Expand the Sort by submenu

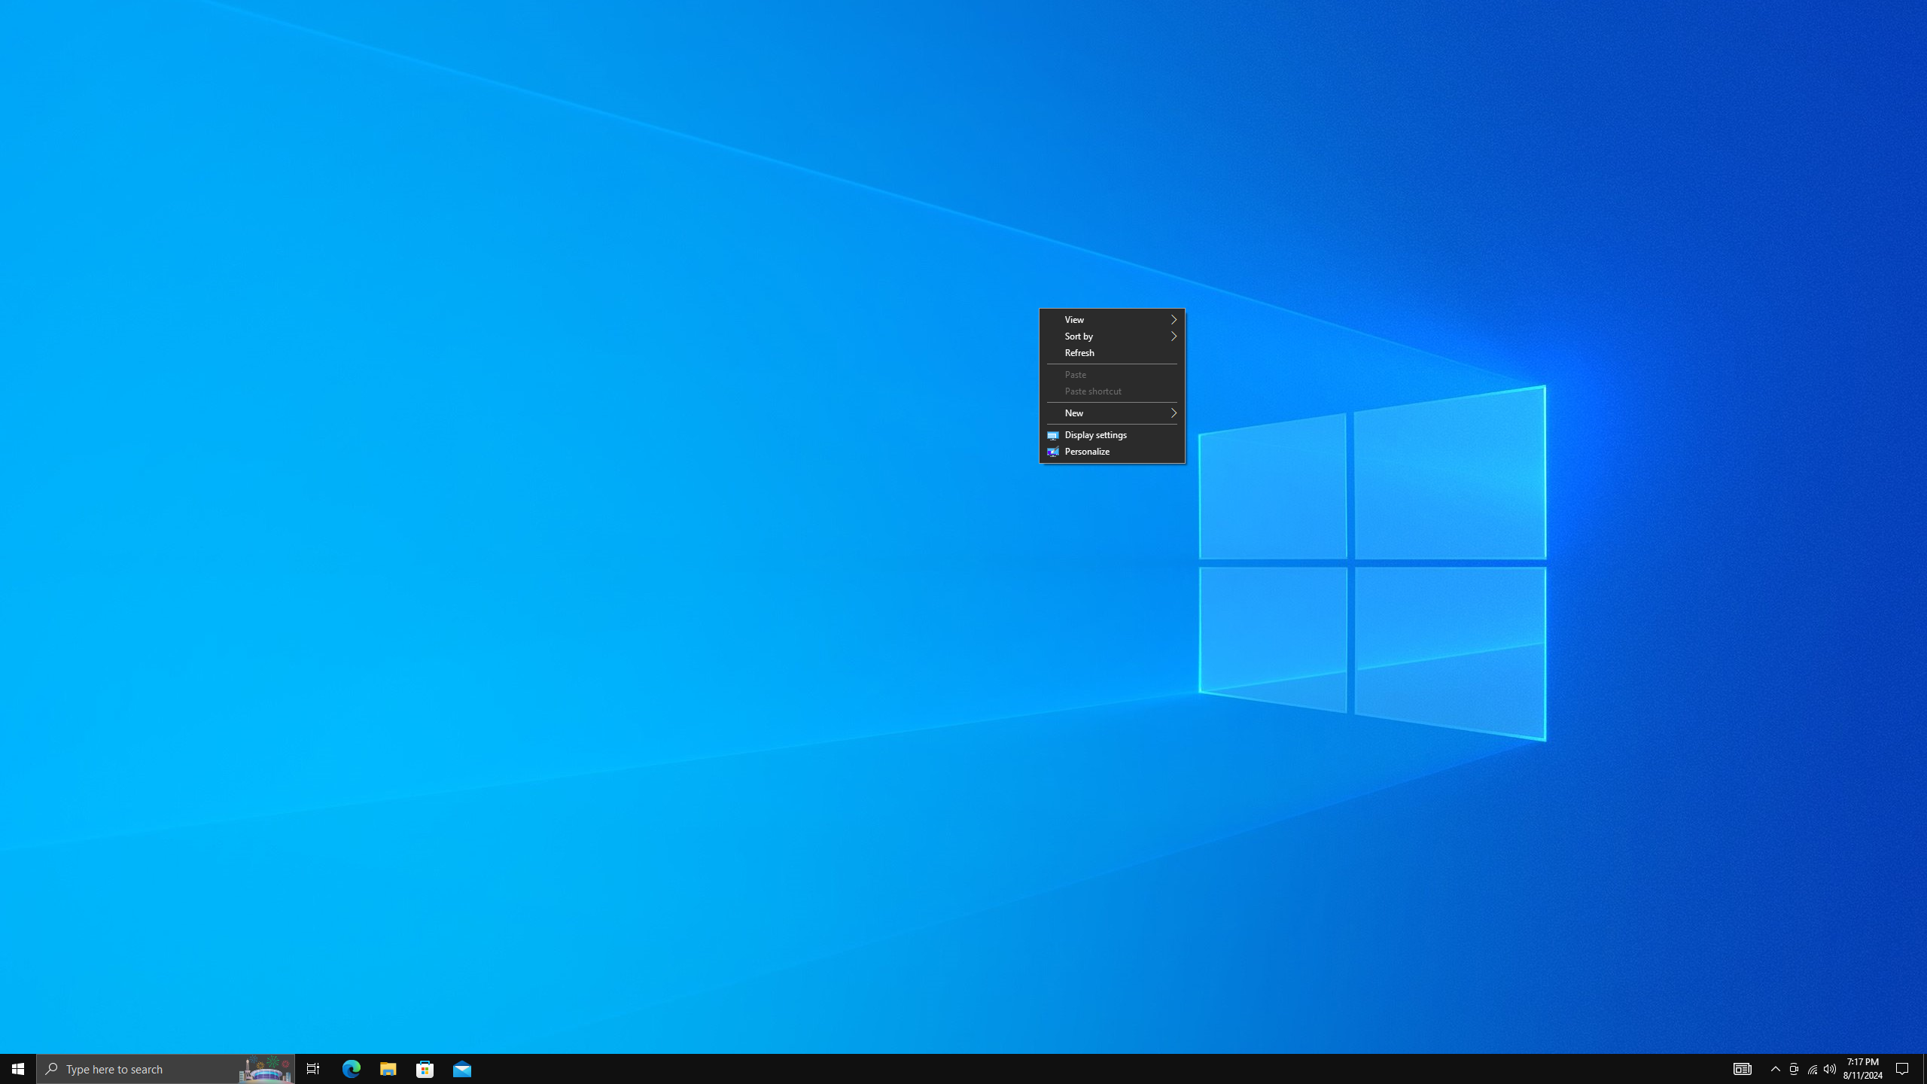tap(1112, 336)
